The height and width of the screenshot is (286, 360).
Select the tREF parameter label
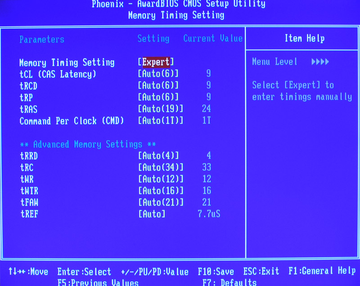click(29, 214)
